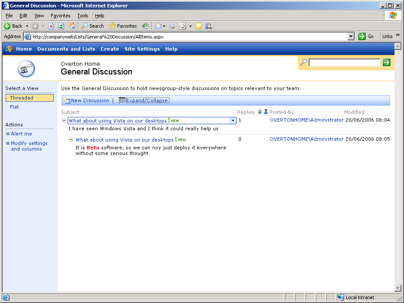Open the File menu
Viewport: 404px width, 303px height.
pyautogui.click(x=9, y=16)
